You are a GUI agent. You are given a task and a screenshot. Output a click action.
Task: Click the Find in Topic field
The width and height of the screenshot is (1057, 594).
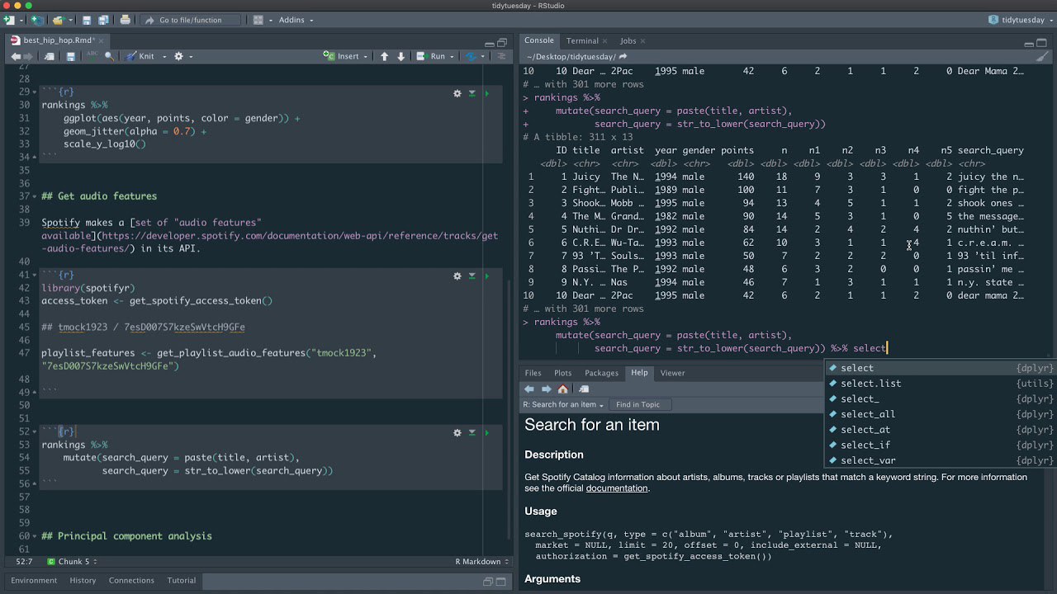tap(642, 404)
